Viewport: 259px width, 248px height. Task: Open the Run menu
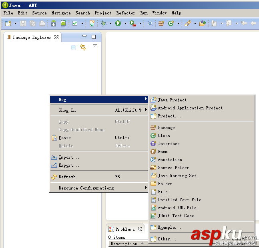pyautogui.click(x=144, y=13)
